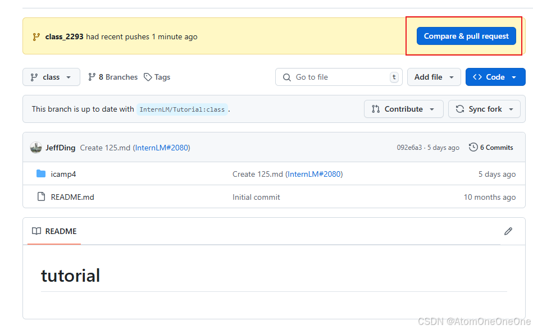Click the t shortcut key hint
The width and height of the screenshot is (533, 330).
[x=394, y=77]
